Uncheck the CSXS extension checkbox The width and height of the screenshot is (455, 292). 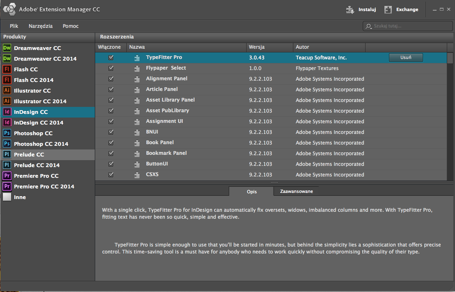click(111, 175)
